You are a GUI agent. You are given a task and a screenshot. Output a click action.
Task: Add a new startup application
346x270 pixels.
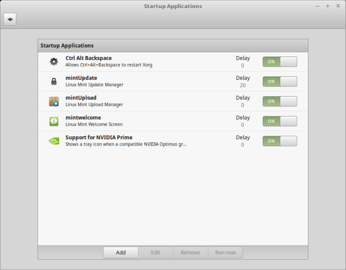click(x=121, y=252)
